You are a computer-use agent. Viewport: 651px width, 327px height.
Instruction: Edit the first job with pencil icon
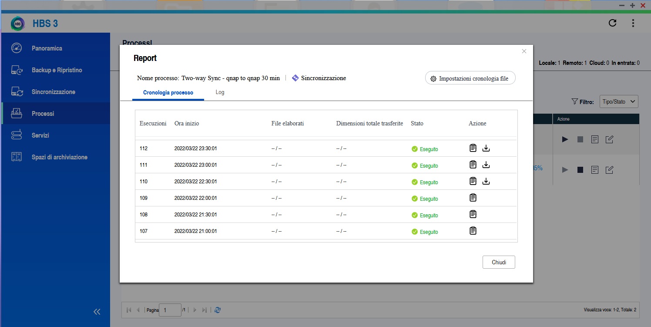(x=610, y=139)
